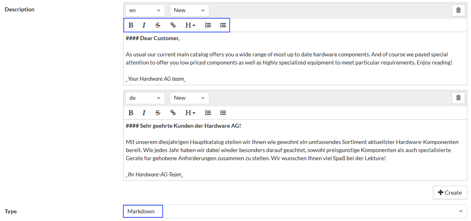
Task: Insert bulleted list in English description
Action: point(223,25)
